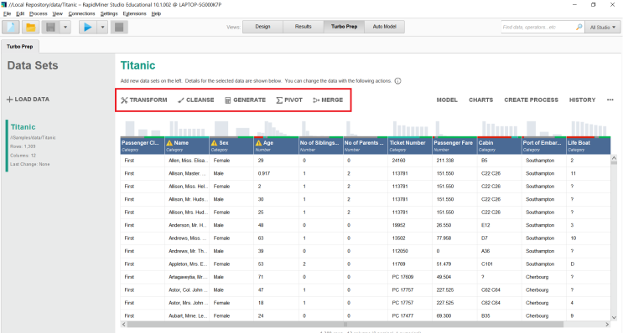
Task: Click the Age column warning icon
Action: pyautogui.click(x=258, y=143)
